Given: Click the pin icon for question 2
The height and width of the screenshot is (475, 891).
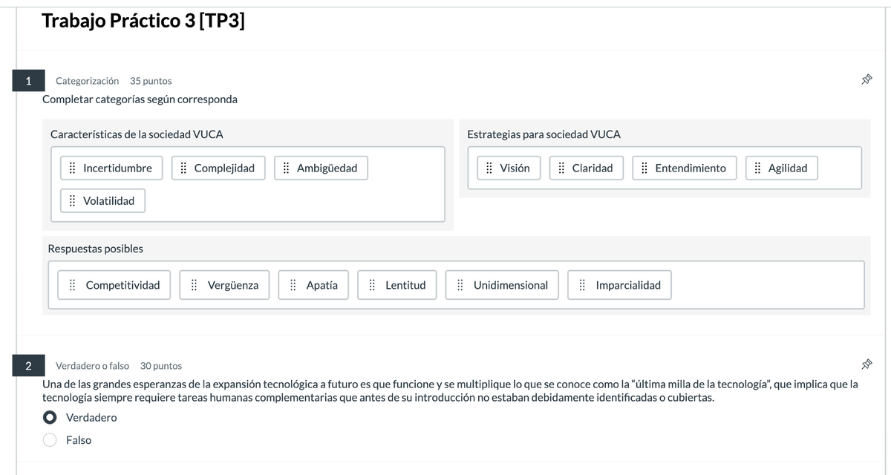Looking at the screenshot, I should 866,364.
